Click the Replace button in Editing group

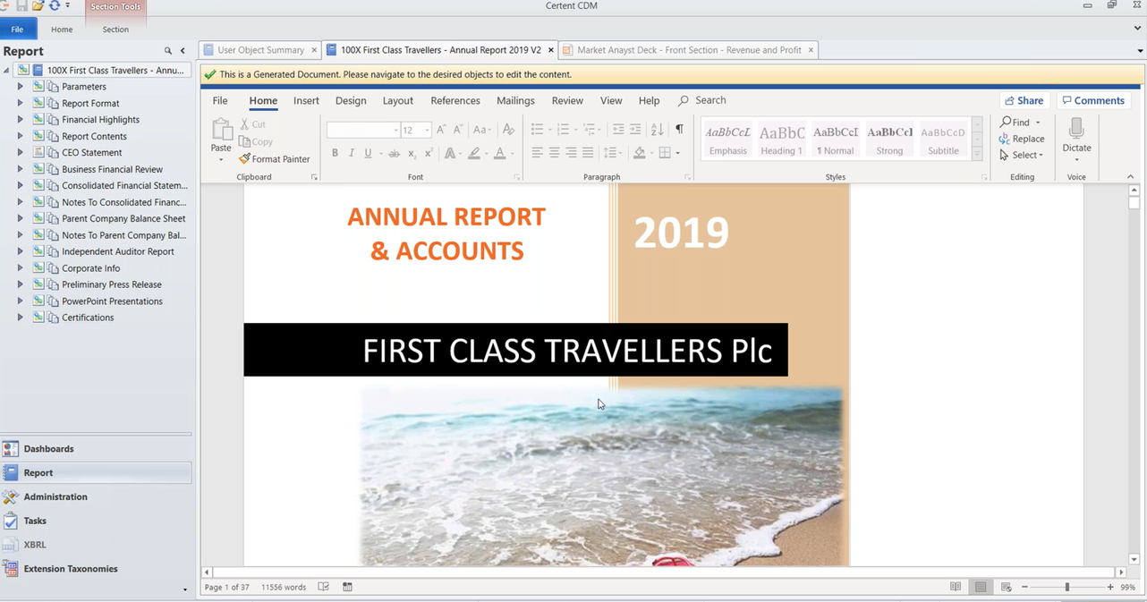pos(1022,139)
